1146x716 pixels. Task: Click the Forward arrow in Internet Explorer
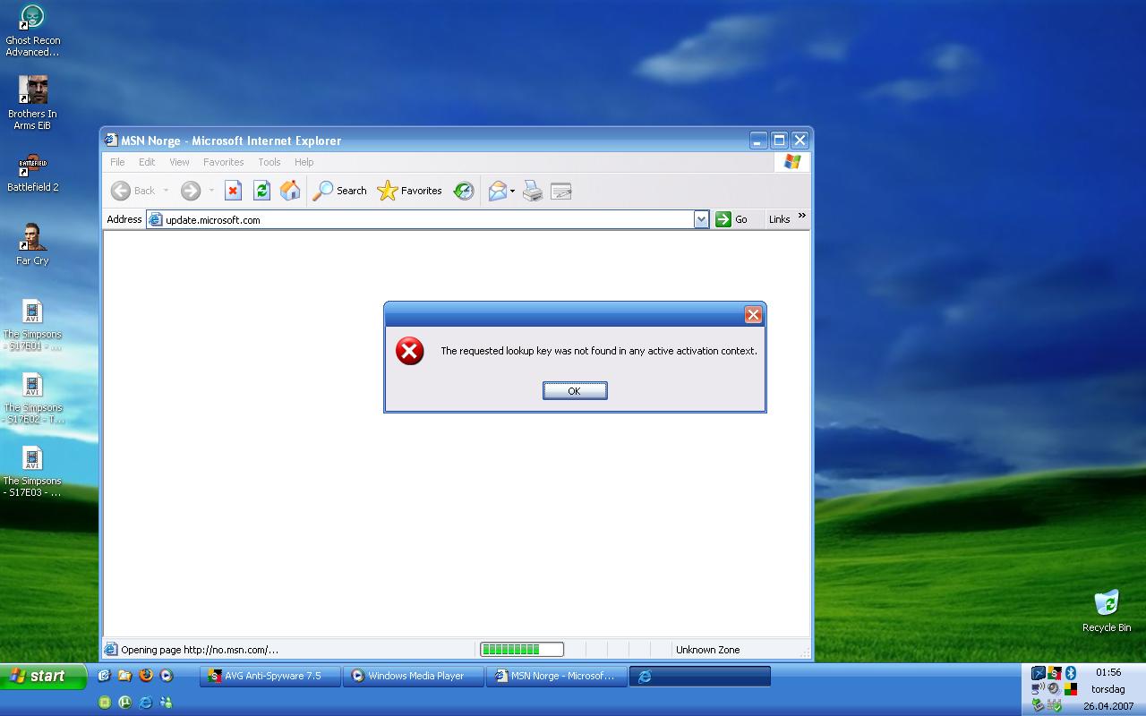tap(190, 191)
